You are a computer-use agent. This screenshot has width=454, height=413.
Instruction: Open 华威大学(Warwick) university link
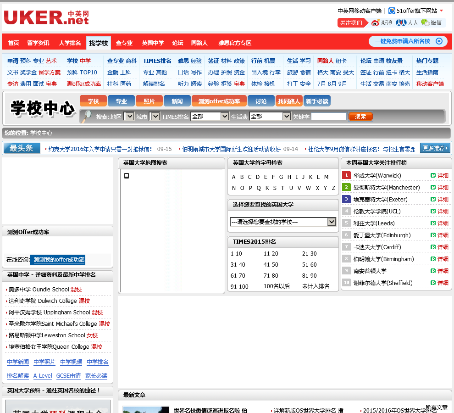coord(377,175)
